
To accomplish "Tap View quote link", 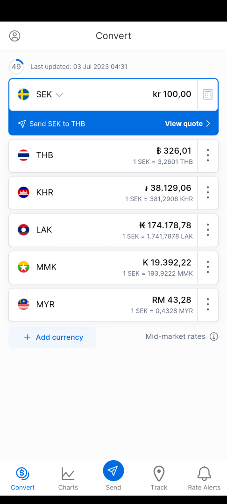I will [x=187, y=124].
